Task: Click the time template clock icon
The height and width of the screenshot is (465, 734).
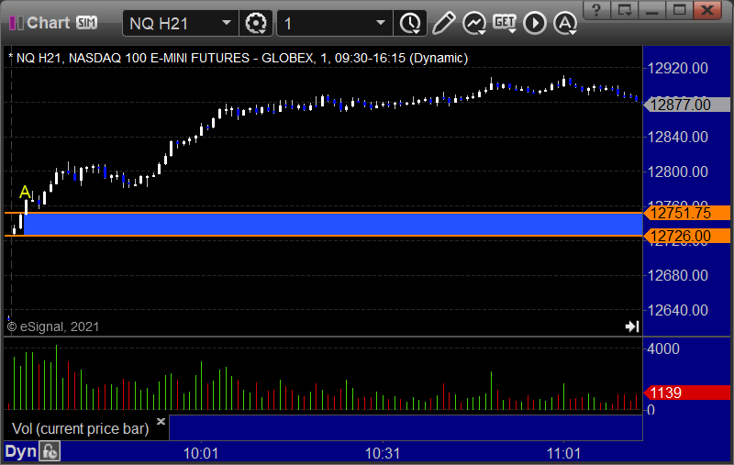Action: tap(410, 24)
